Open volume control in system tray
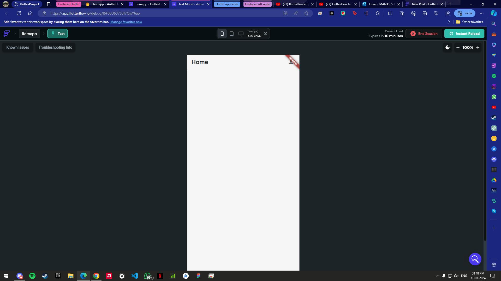This screenshot has width=501, height=281. (x=456, y=276)
